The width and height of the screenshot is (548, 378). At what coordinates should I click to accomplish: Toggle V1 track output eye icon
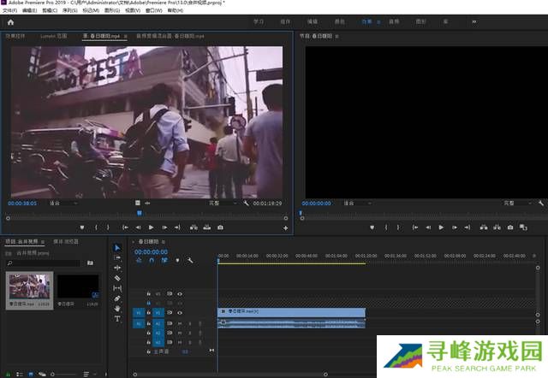tap(180, 313)
